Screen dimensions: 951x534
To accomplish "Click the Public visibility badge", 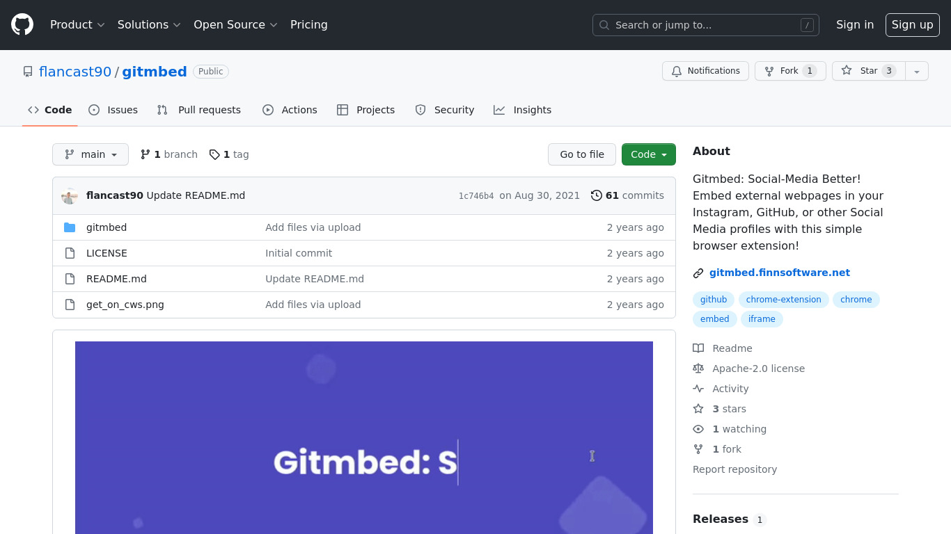I will tap(211, 72).
